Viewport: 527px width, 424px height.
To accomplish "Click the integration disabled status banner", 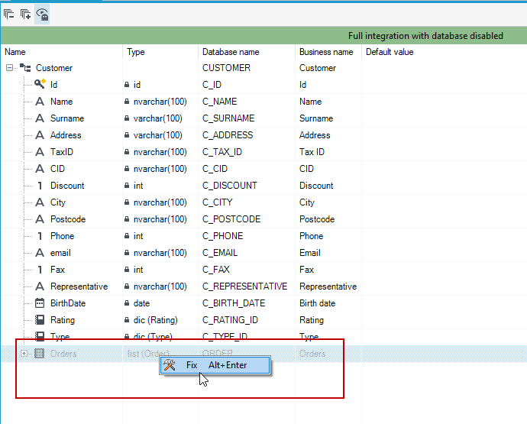I will click(263, 36).
